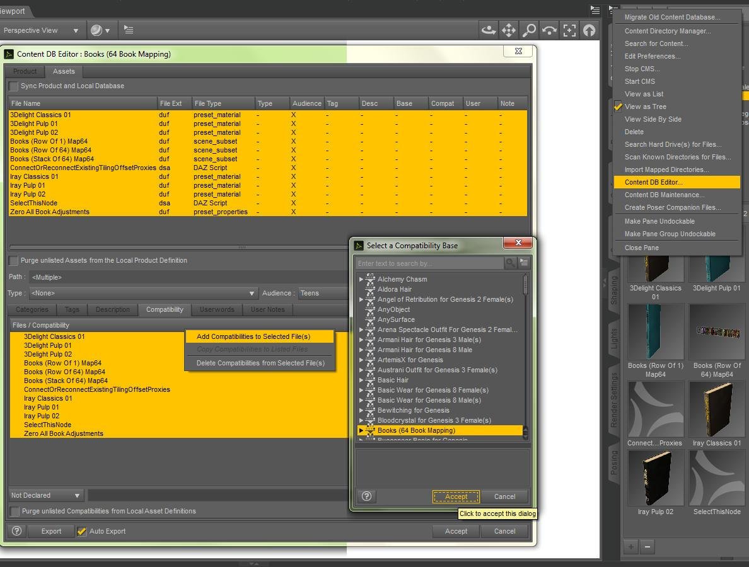
Task: Click the reset view arrow icon
Action: (x=589, y=30)
